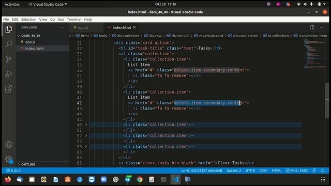Open the Help menu
The image size is (331, 186).
pos(88,20)
